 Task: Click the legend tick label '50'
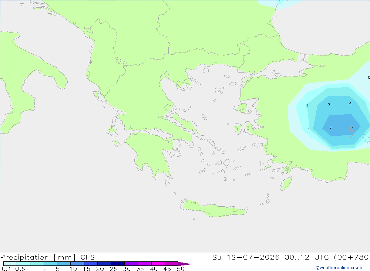181,269
